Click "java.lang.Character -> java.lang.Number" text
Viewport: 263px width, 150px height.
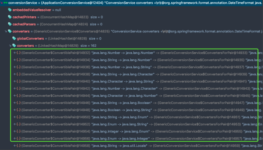pyautogui.click(x=125, y=96)
